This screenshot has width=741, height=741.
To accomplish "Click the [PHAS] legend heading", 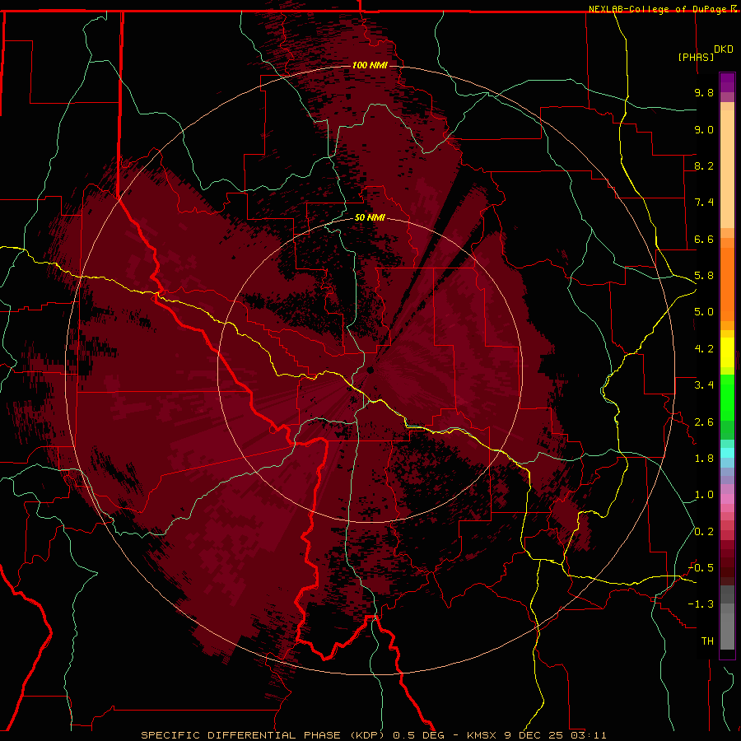I will tap(696, 57).
